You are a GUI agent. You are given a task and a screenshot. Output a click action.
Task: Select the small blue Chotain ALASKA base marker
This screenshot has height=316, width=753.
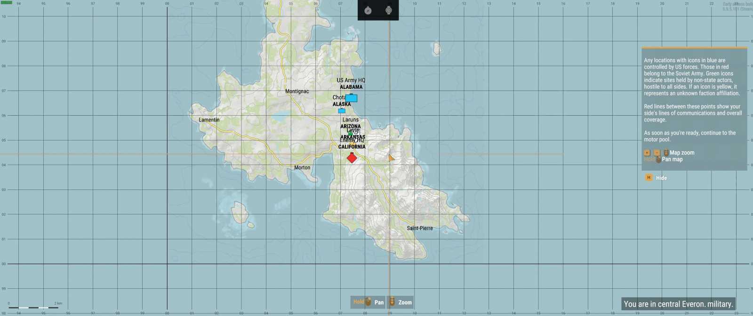pos(342,111)
